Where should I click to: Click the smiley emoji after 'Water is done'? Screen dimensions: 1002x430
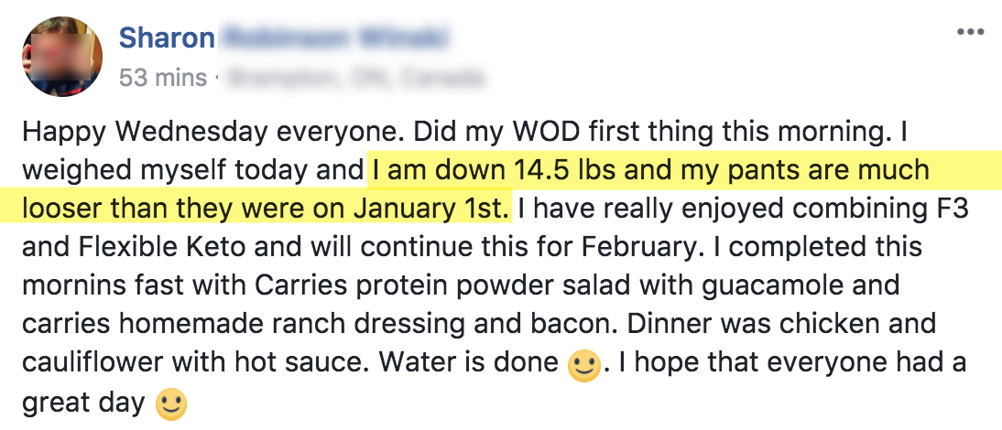pyautogui.click(x=584, y=366)
